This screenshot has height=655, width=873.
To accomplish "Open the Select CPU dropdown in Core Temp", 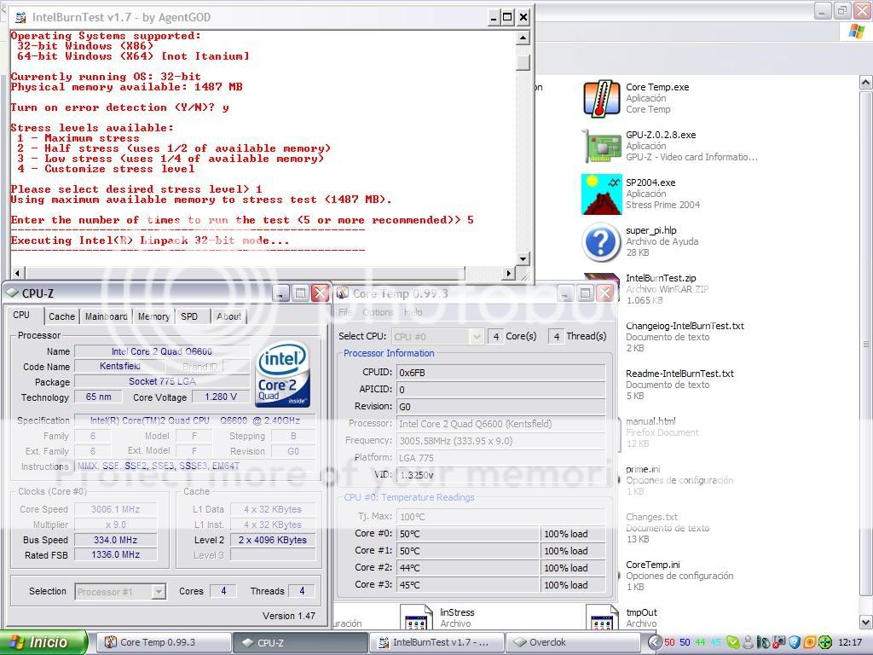I will click(437, 336).
